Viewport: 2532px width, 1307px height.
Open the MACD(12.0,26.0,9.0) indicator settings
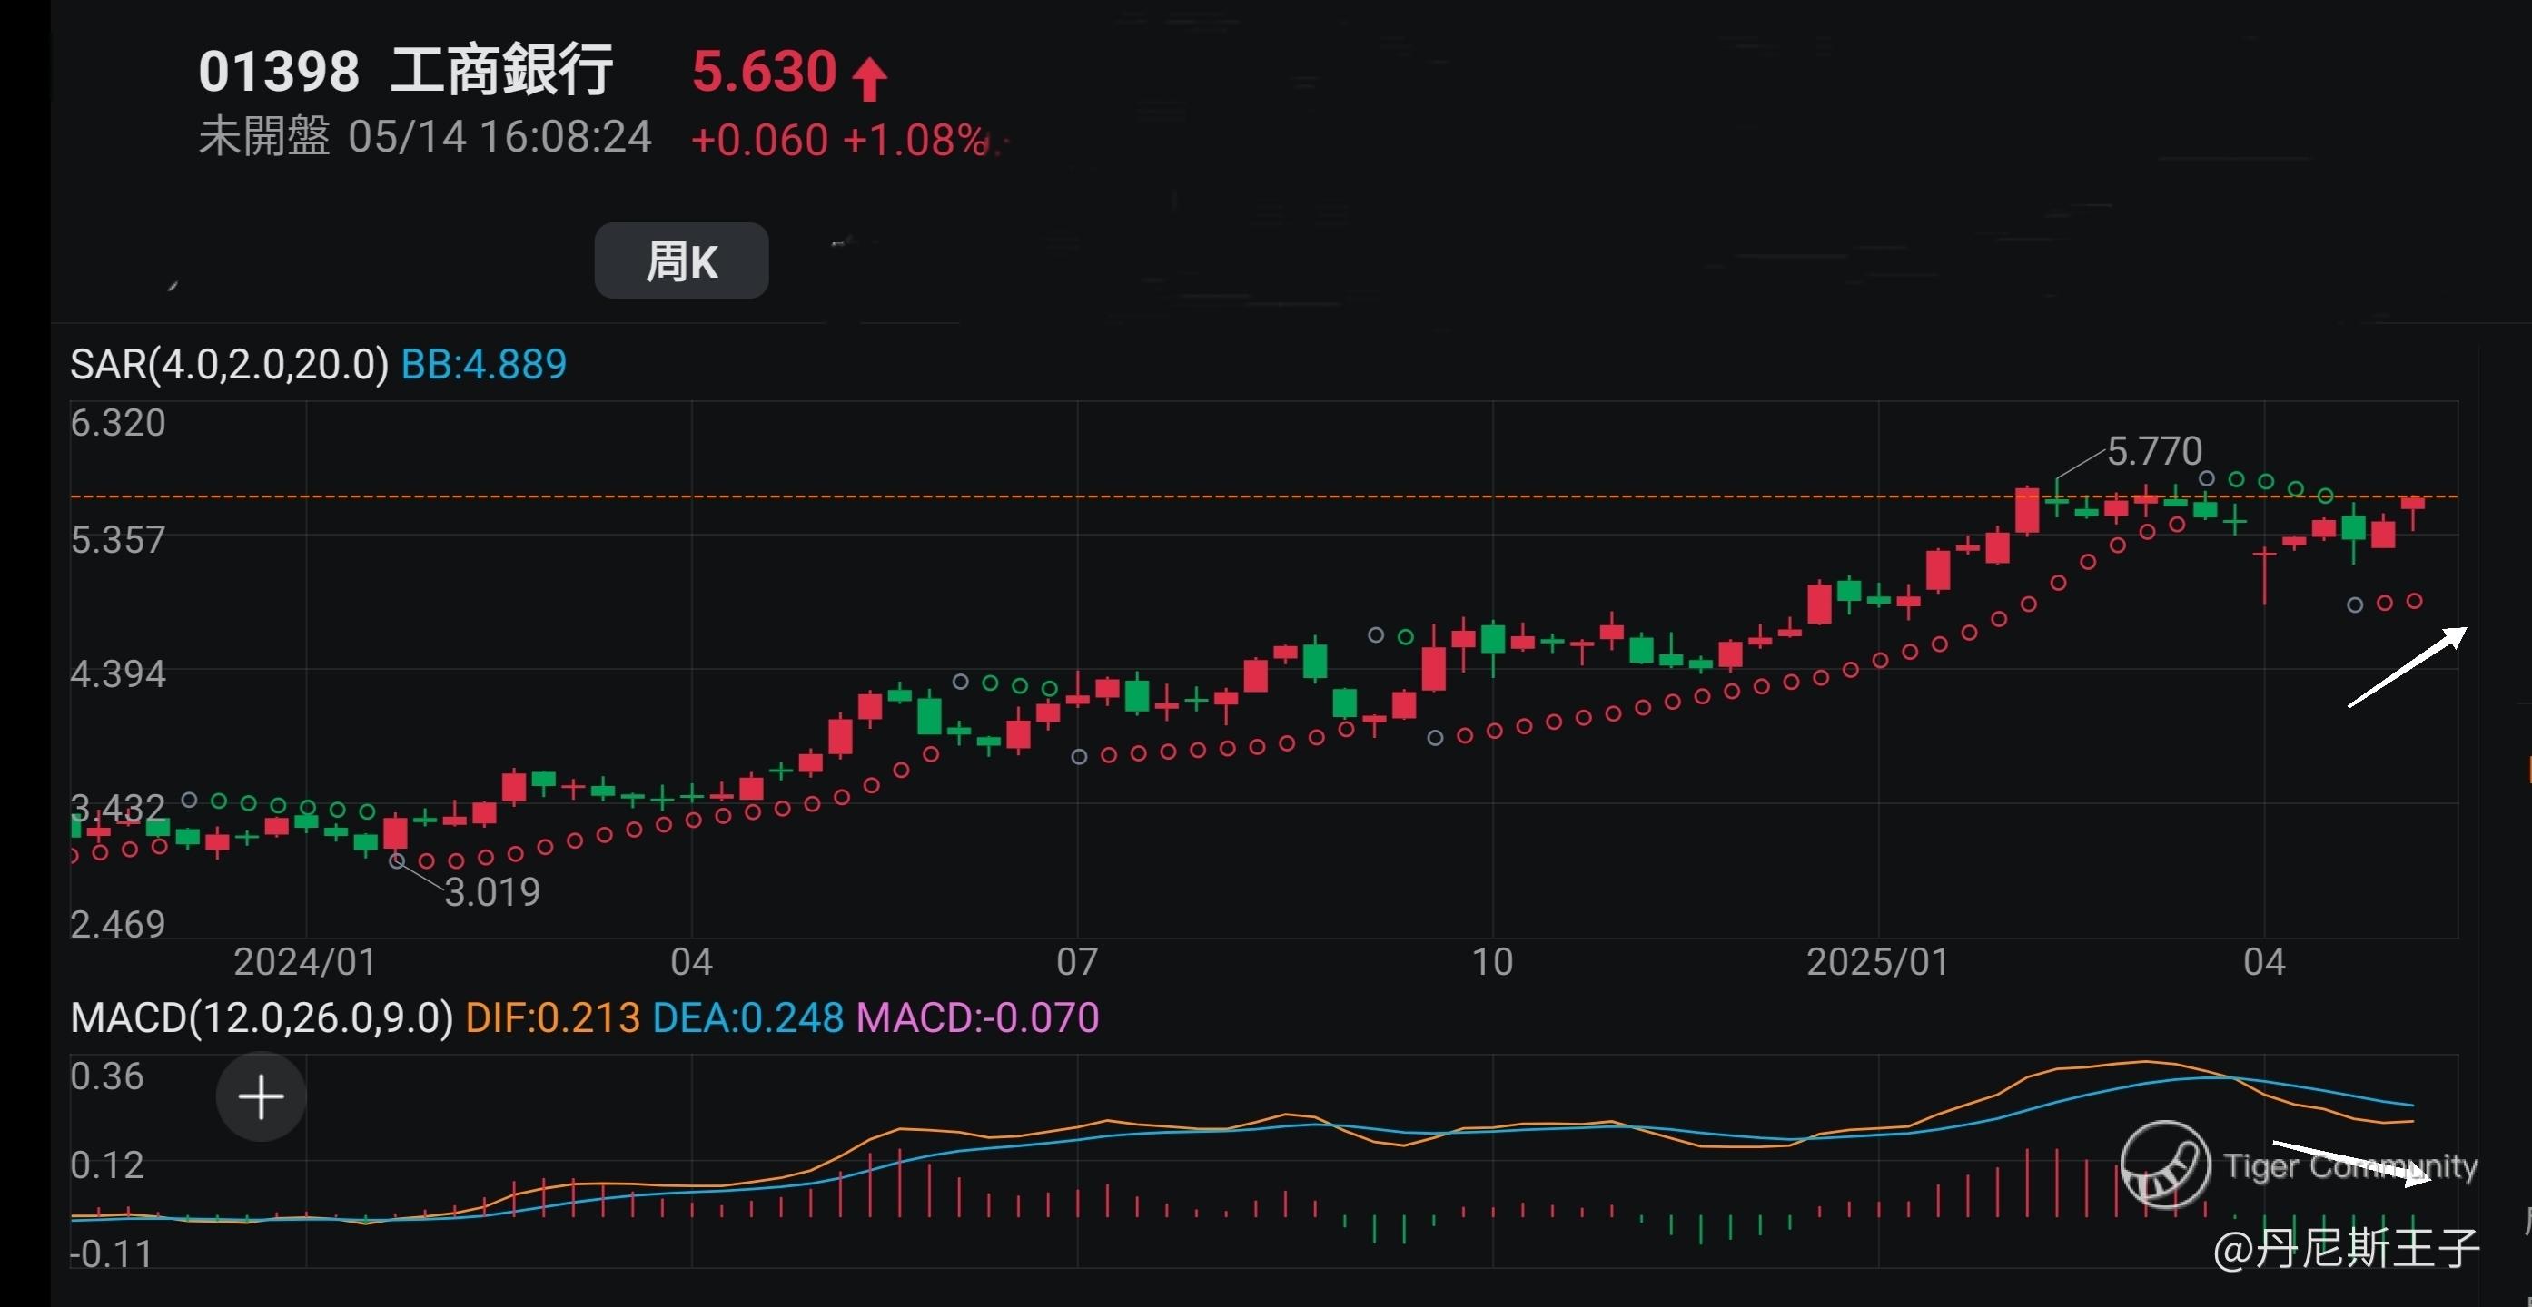click(x=262, y=1017)
